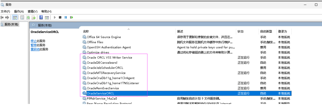322x106 pixels.
Task: Click the Start Service play icon
Action: coord(55,18)
